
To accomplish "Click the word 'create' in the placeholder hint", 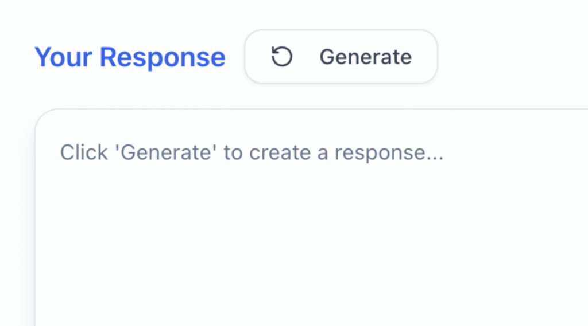I will coord(280,153).
